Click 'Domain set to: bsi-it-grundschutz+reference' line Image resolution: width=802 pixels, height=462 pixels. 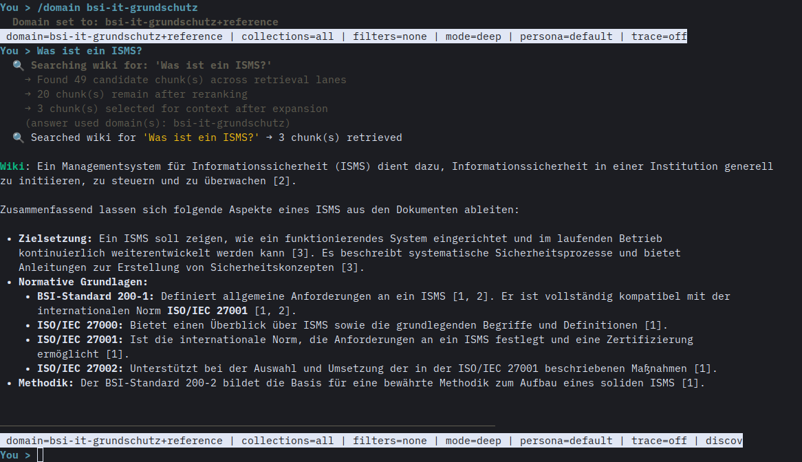[x=145, y=22]
